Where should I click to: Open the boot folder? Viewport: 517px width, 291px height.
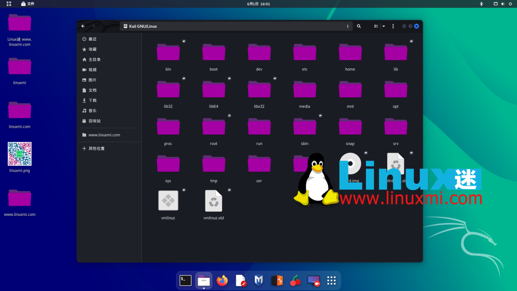(x=214, y=52)
